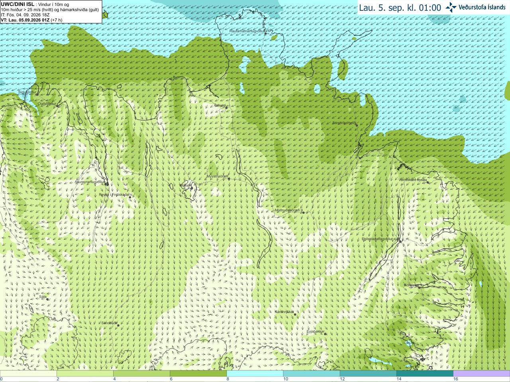Image resolution: width=510 pixels, height=382 pixels.
Task: Click the Egilsstaðaflugvöllur station dot
Action: (x=400, y=241)
